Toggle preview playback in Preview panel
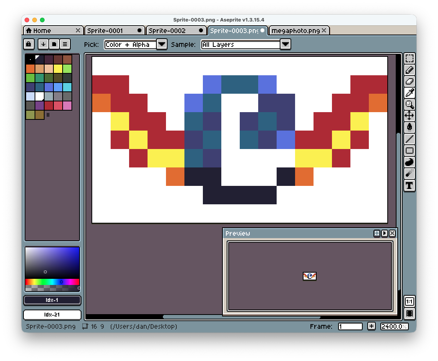Screen dimensions: 438x361 [385, 233]
